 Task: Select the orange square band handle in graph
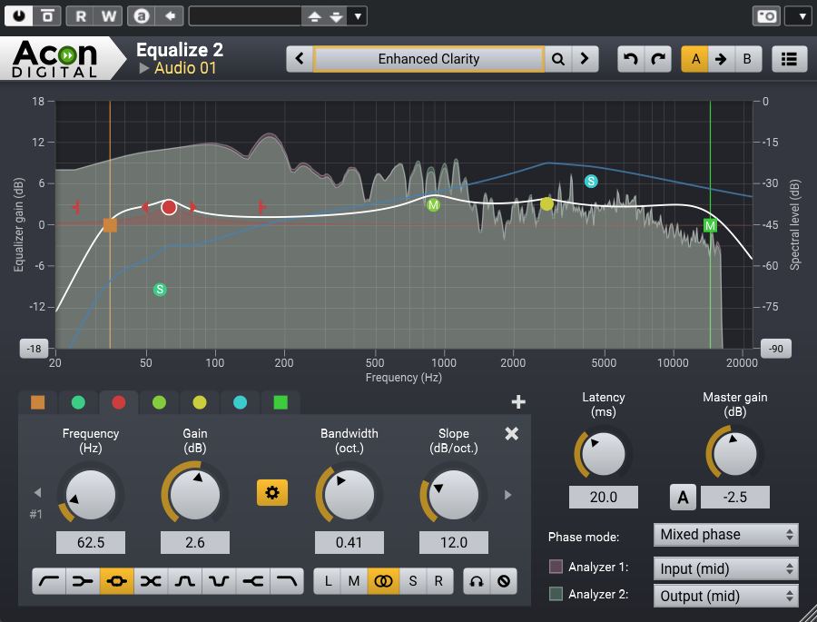point(110,225)
